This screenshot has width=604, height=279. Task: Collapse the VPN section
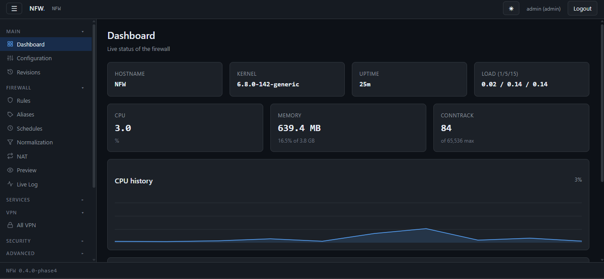tap(45, 213)
